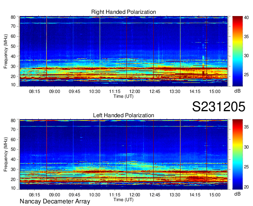This screenshot has height=206, width=253.
Task: Click the "35" value on Left Handed colorbar
Action: point(246,127)
